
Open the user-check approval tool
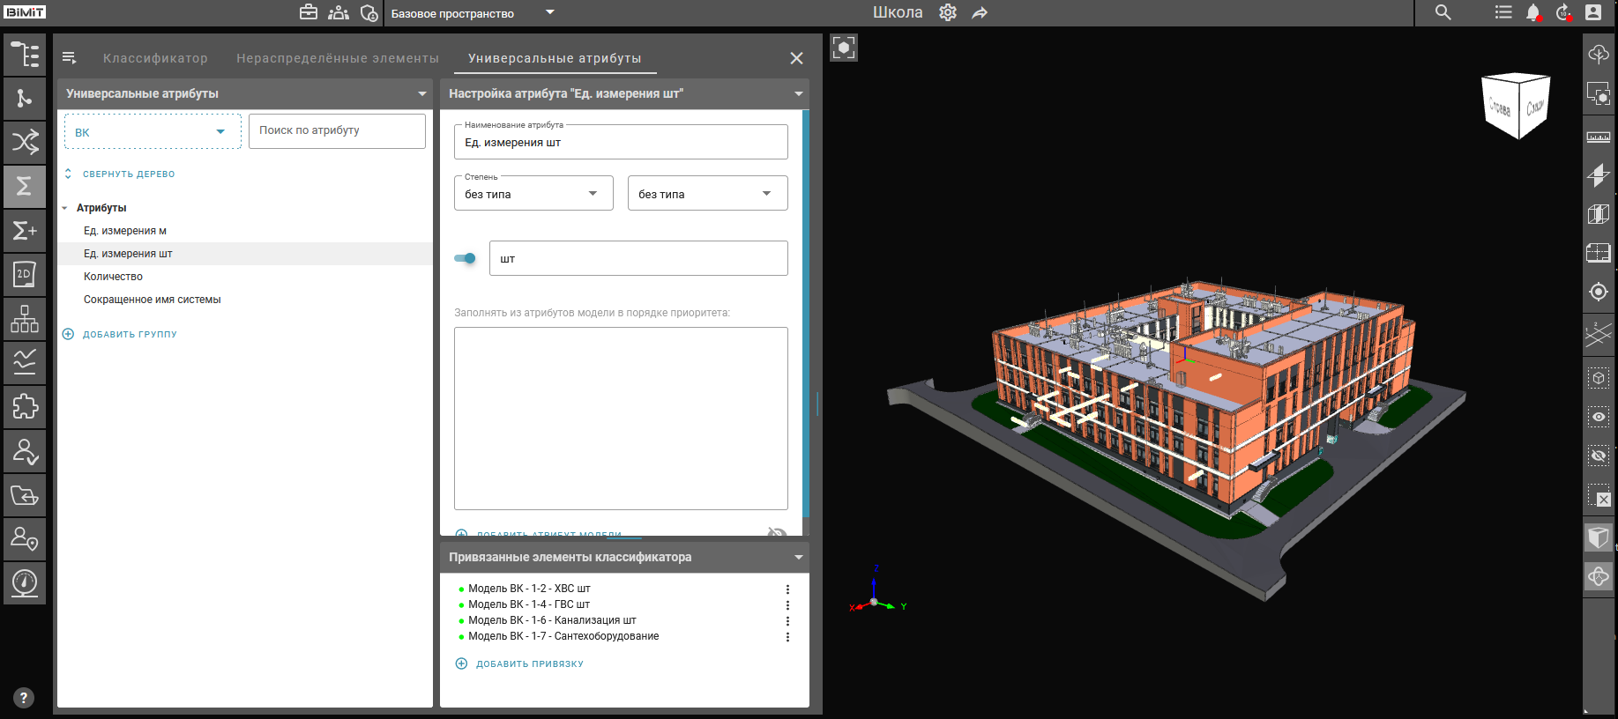25,451
